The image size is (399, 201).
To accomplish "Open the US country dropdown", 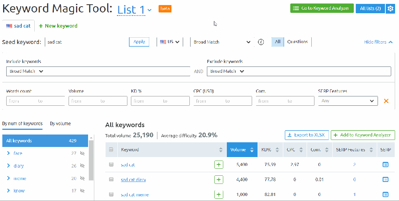I will tap(170, 42).
